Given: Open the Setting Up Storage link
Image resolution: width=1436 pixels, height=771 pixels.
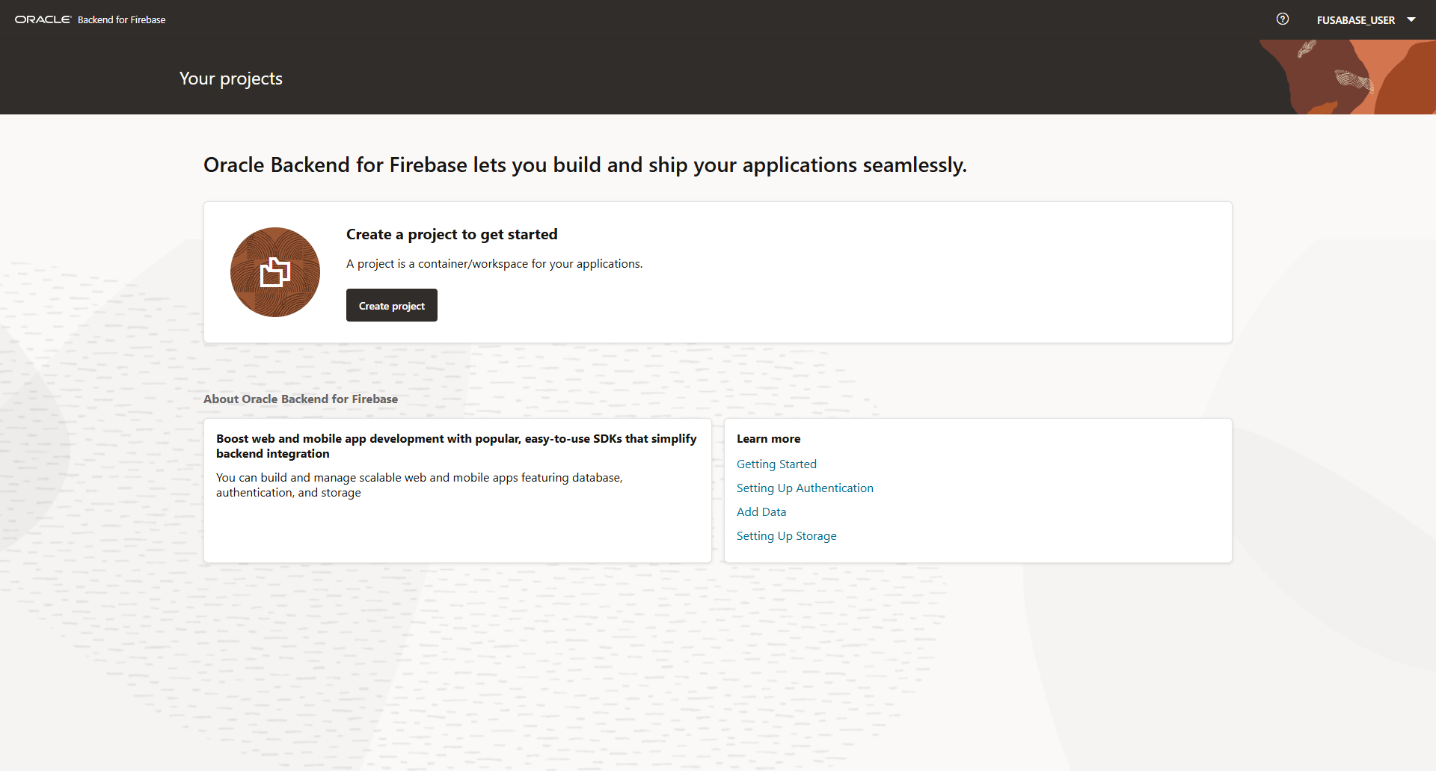Looking at the screenshot, I should (787, 535).
